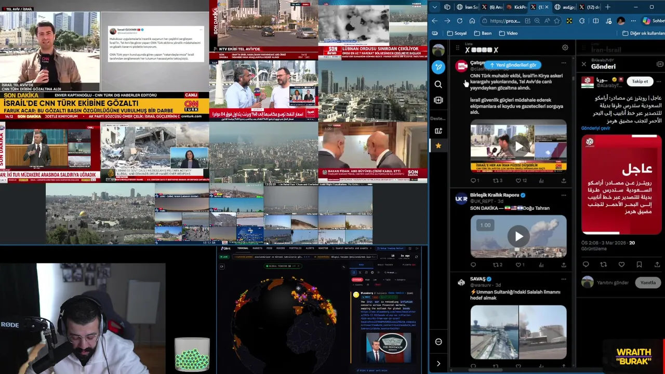Switch to the (6) Ana X browser tab

pyautogui.click(x=493, y=7)
